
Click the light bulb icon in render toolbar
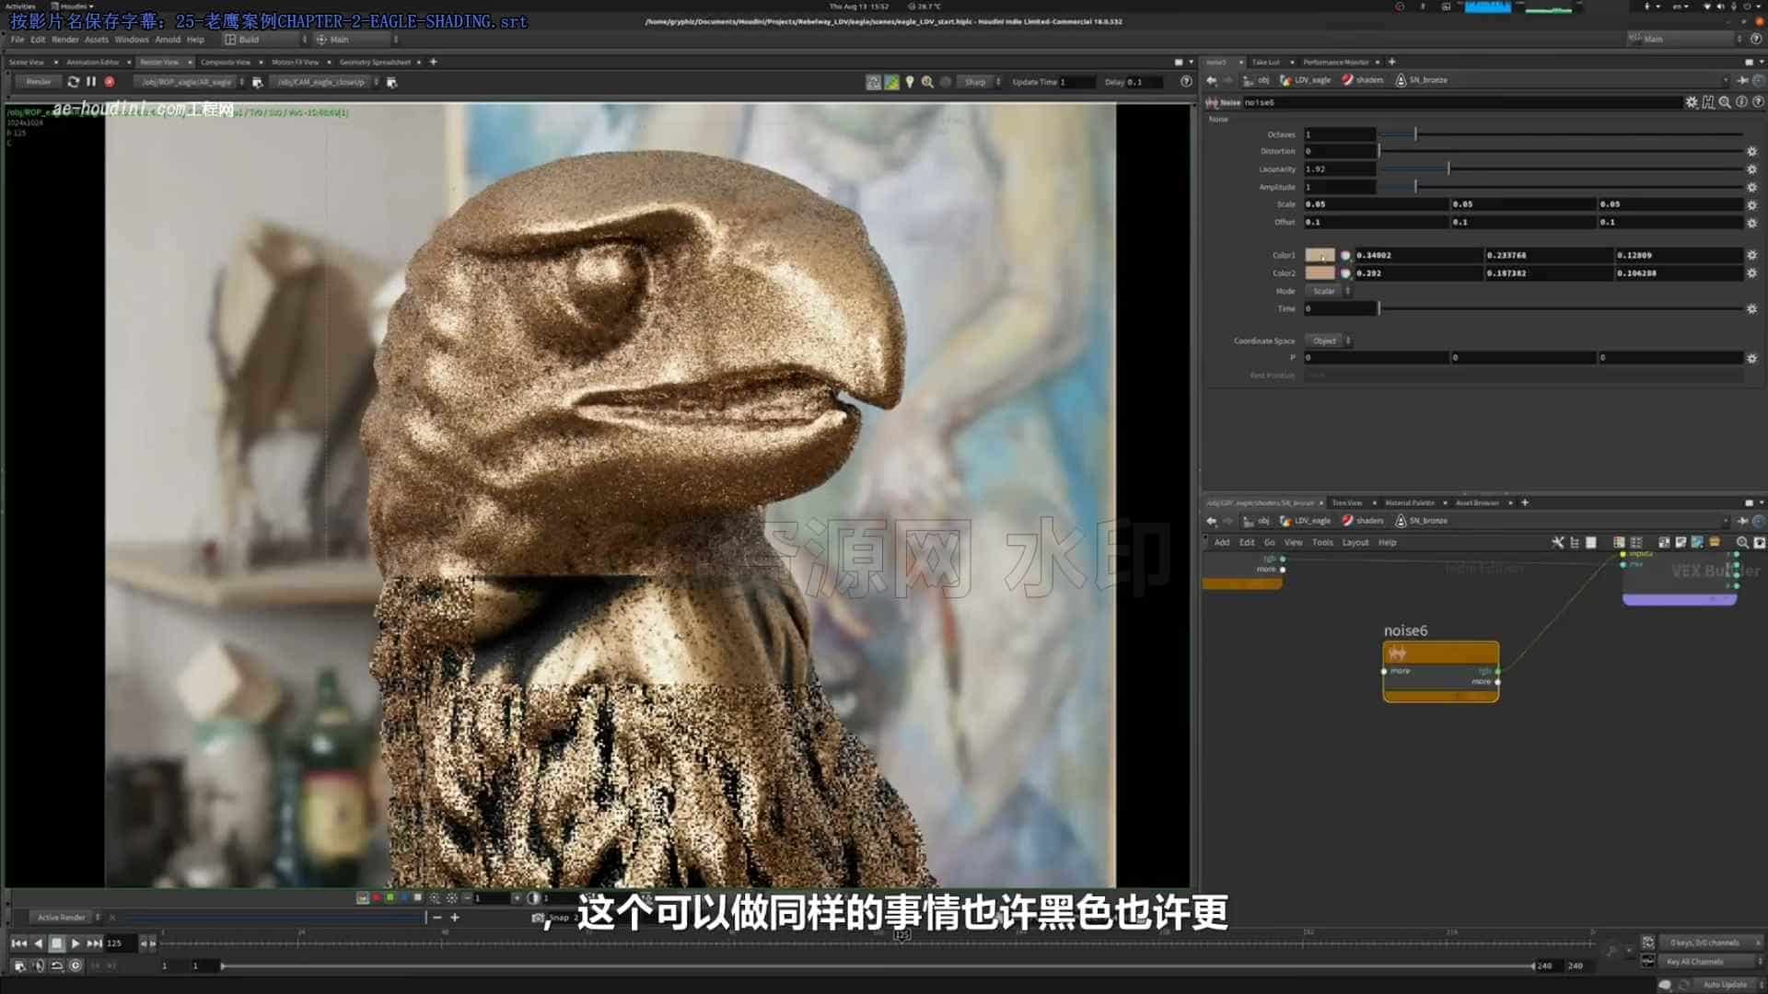click(x=910, y=82)
